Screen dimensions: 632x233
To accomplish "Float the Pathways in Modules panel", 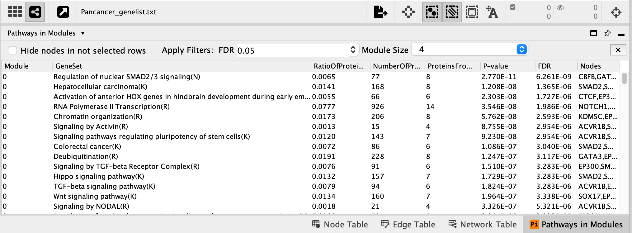I will pyautogui.click(x=593, y=33).
